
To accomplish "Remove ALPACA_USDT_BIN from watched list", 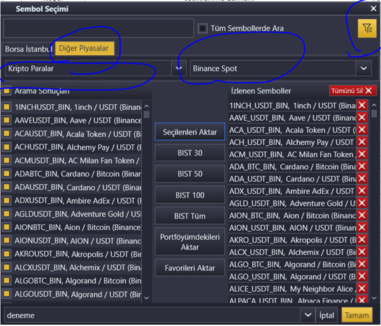I will pos(362,299).
